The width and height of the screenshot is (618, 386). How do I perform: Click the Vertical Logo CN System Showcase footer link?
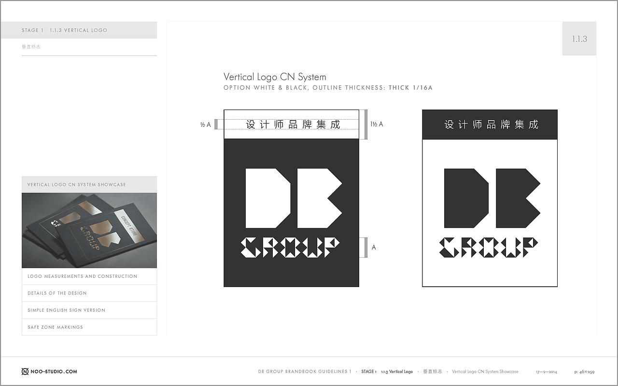(x=485, y=372)
